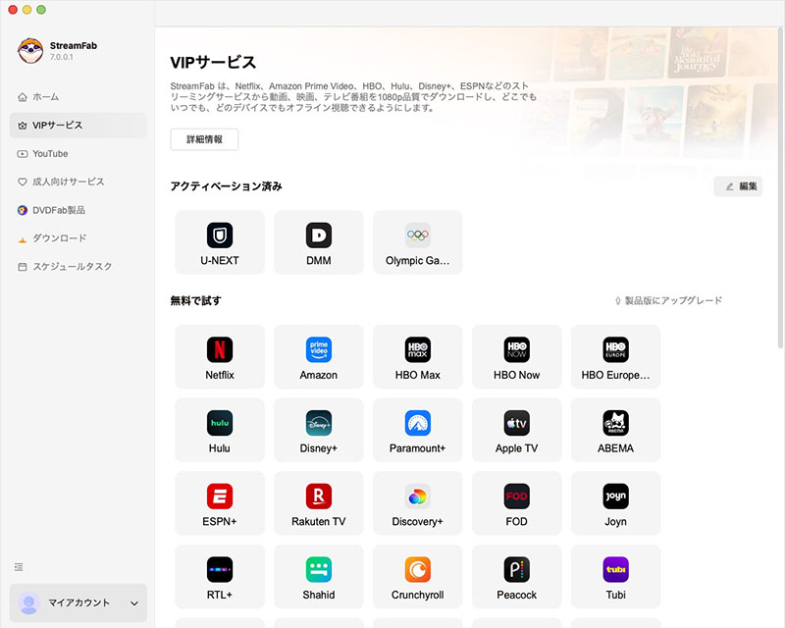The width and height of the screenshot is (785, 628).
Task: Go to ホーム in the sidebar
Action: pos(45,97)
